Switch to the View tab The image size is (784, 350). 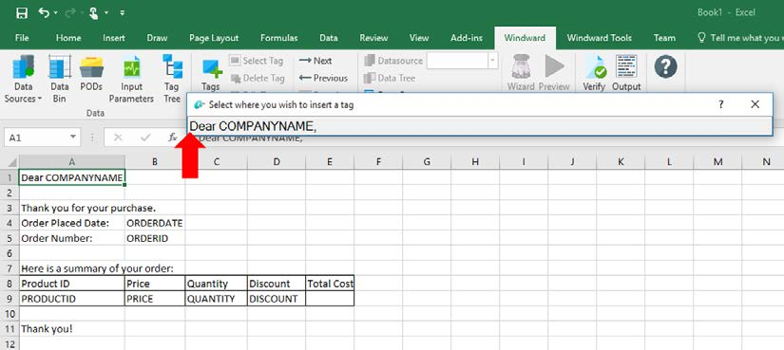[x=419, y=38]
